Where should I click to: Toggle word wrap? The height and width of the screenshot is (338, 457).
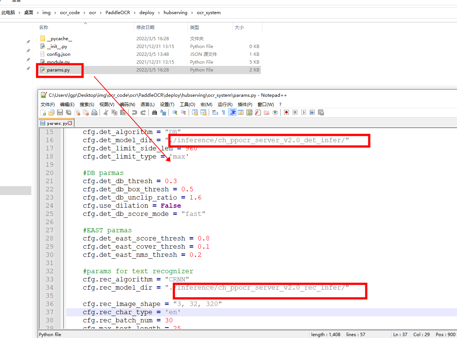[x=215, y=112]
